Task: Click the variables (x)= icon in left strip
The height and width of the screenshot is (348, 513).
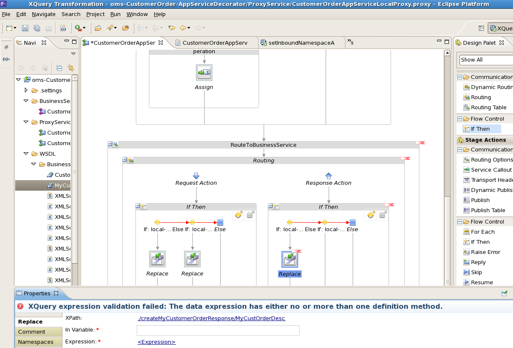Action: coord(6,59)
